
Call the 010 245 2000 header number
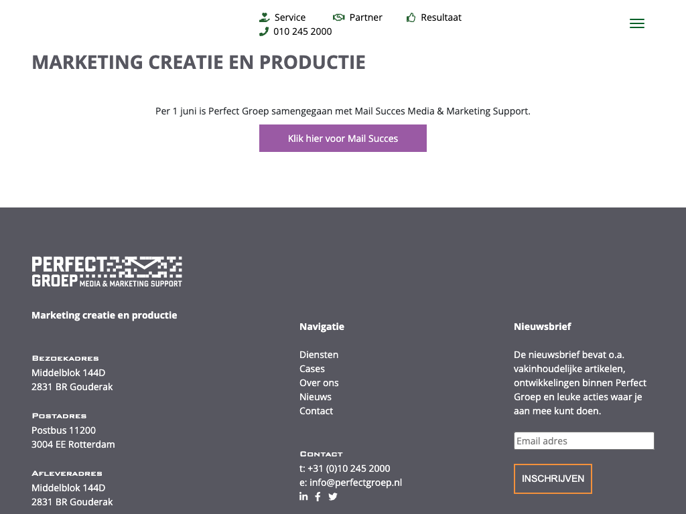point(303,31)
